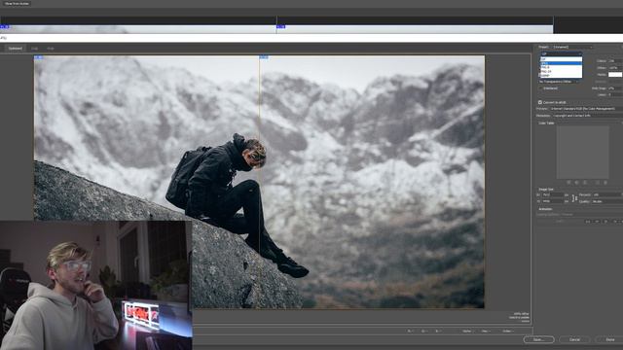Click the Done button
Viewport: 623px width, 350px height.
tap(609, 339)
